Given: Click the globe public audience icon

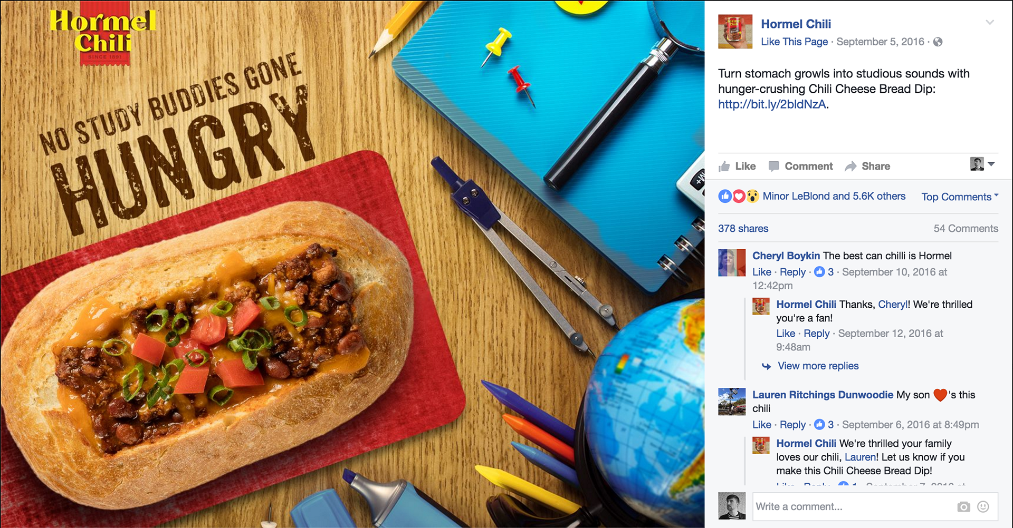Looking at the screenshot, I should coord(938,42).
